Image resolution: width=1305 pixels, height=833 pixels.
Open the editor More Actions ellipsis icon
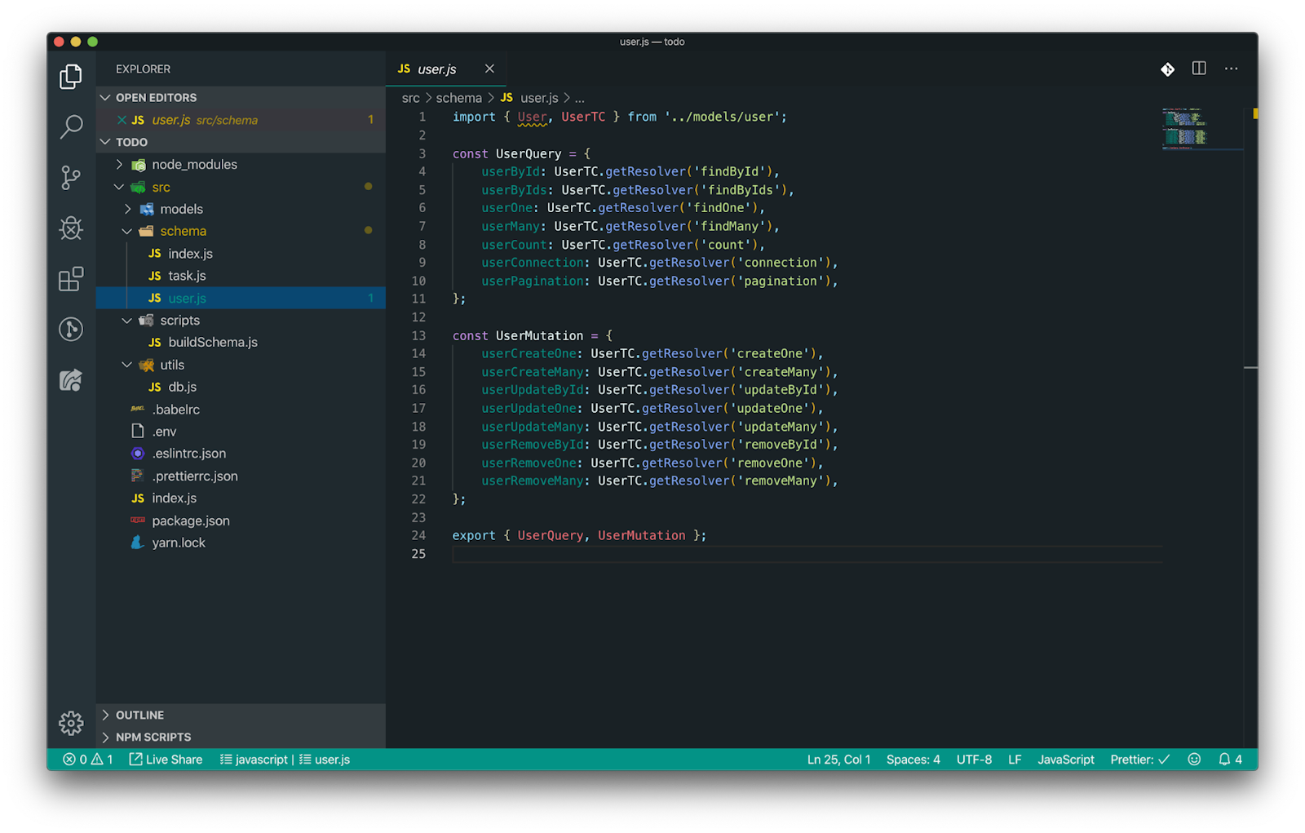tap(1231, 69)
